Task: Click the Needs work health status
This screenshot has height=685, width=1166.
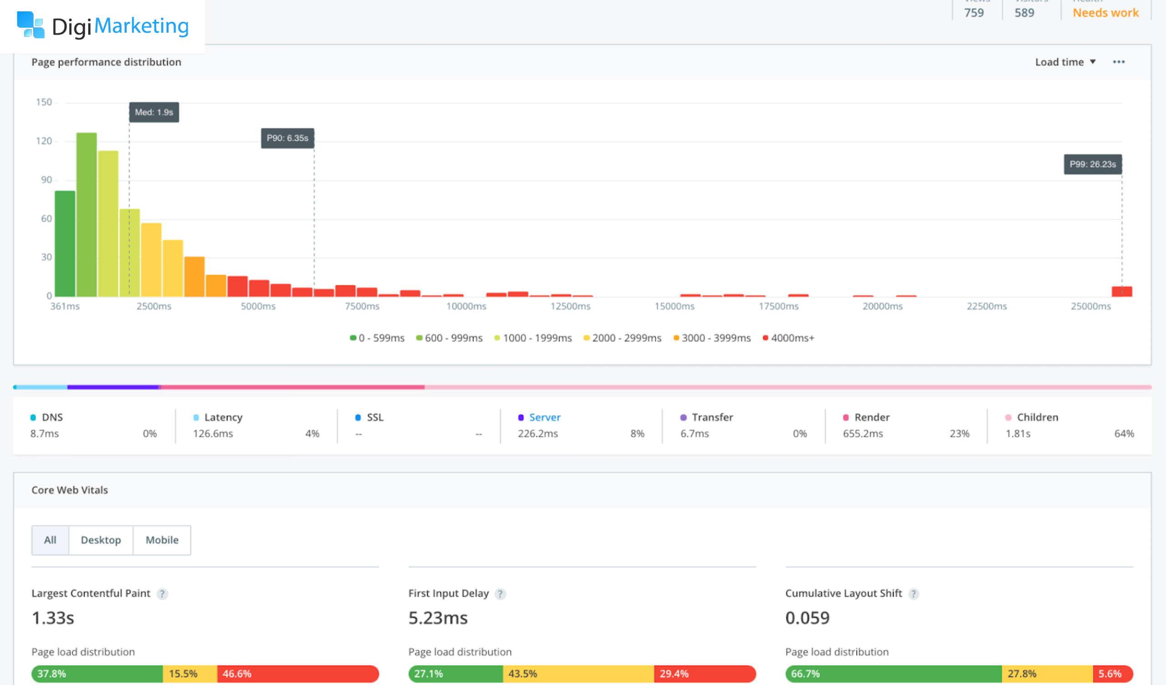Action: [x=1105, y=13]
